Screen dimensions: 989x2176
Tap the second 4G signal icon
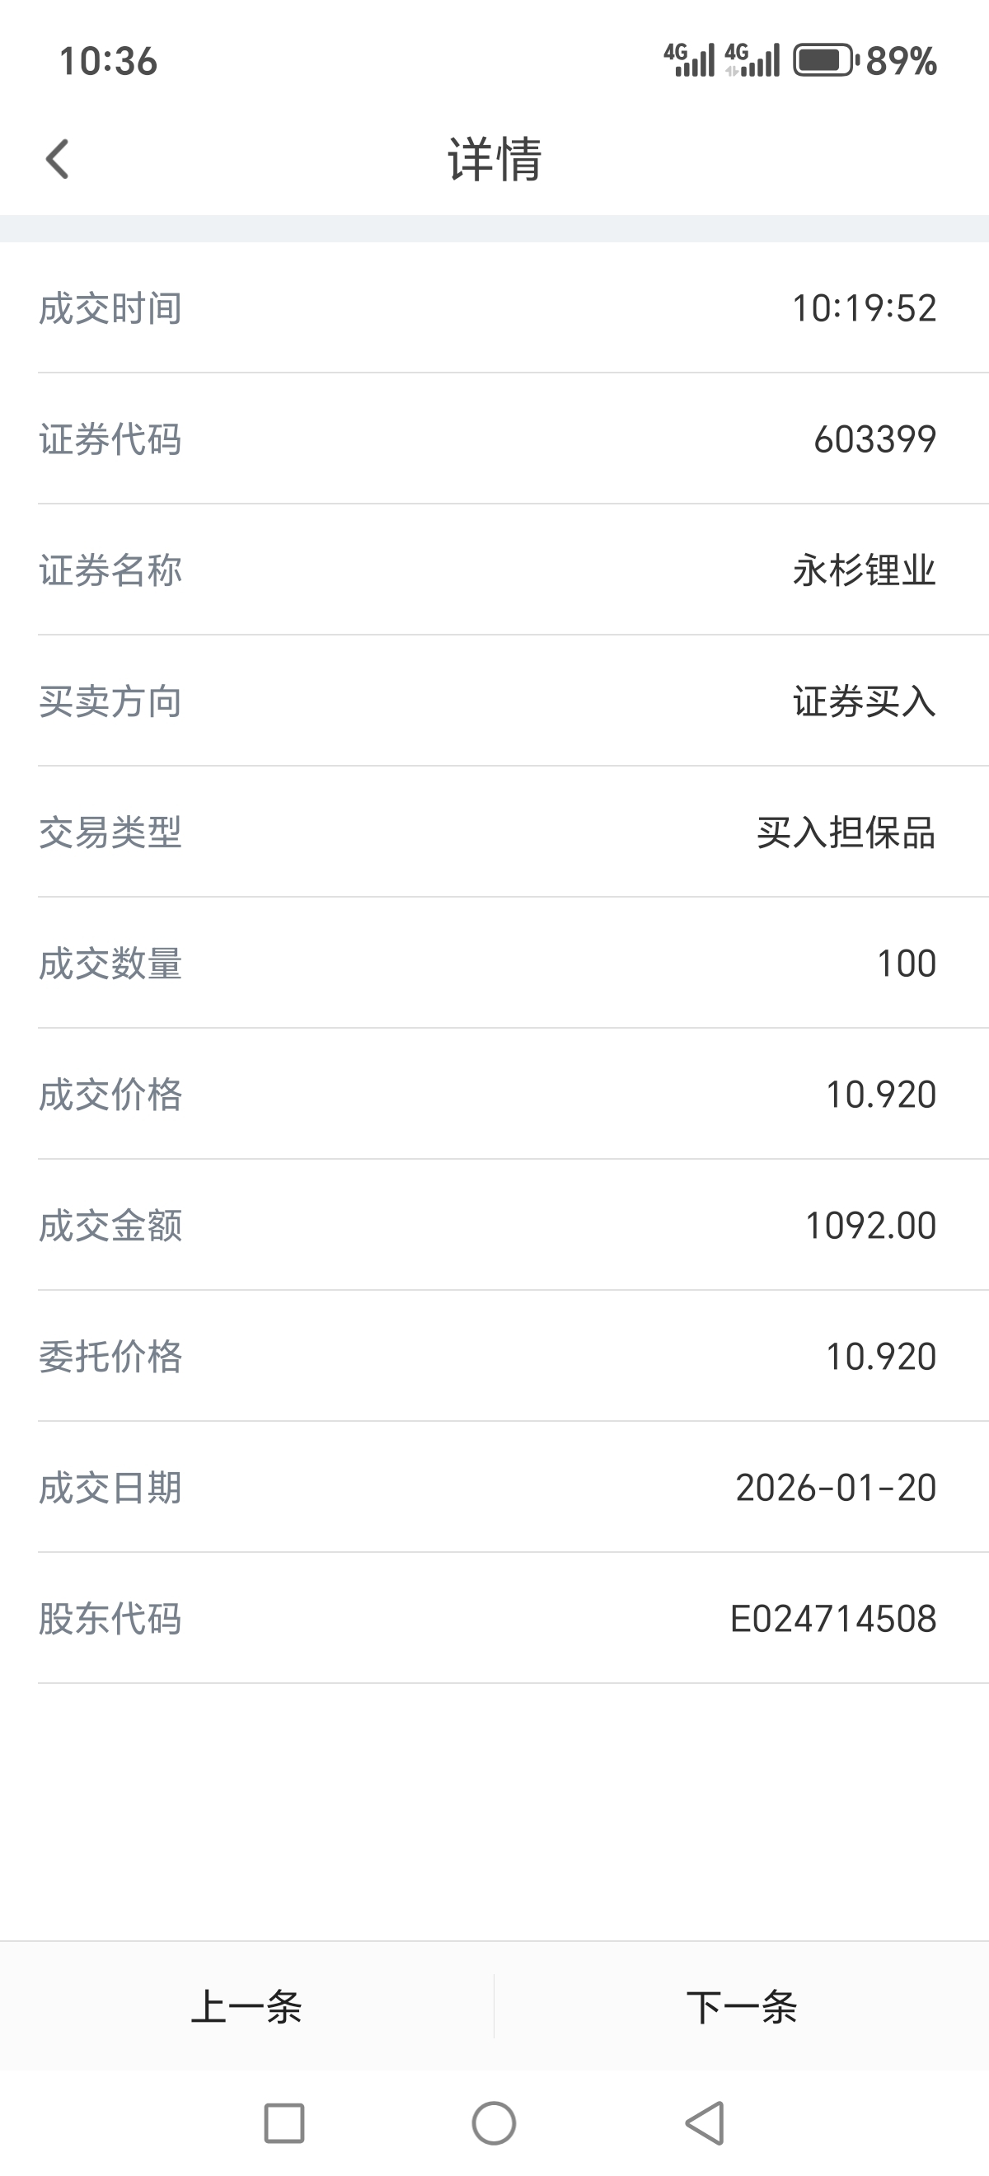(x=752, y=60)
